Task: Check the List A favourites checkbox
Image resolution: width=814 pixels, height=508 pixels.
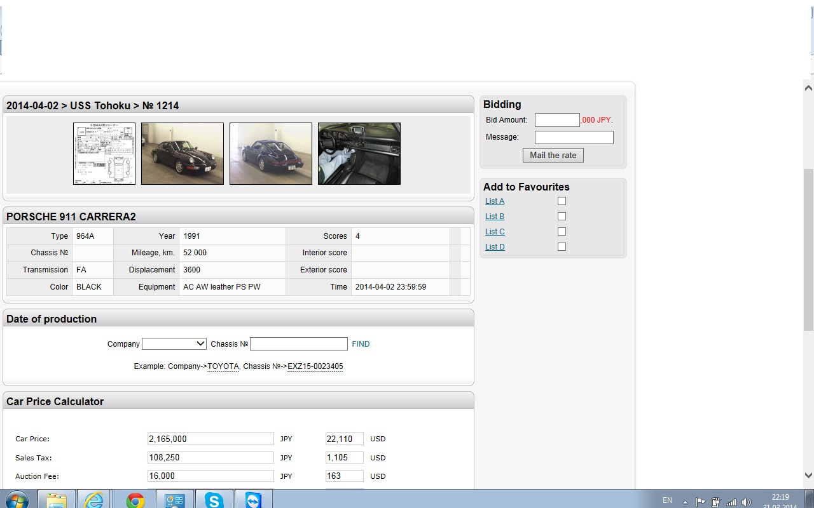Action: click(562, 201)
